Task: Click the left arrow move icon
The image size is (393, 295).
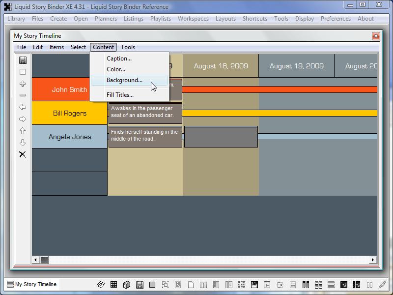Action: tap(23, 107)
